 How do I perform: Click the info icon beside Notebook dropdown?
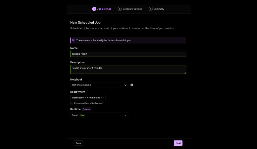coord(132,85)
